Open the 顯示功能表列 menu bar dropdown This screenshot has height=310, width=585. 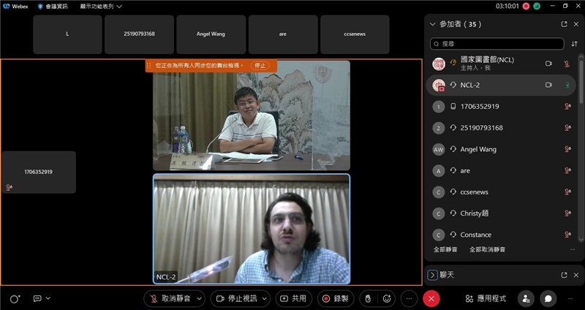[x=101, y=6]
